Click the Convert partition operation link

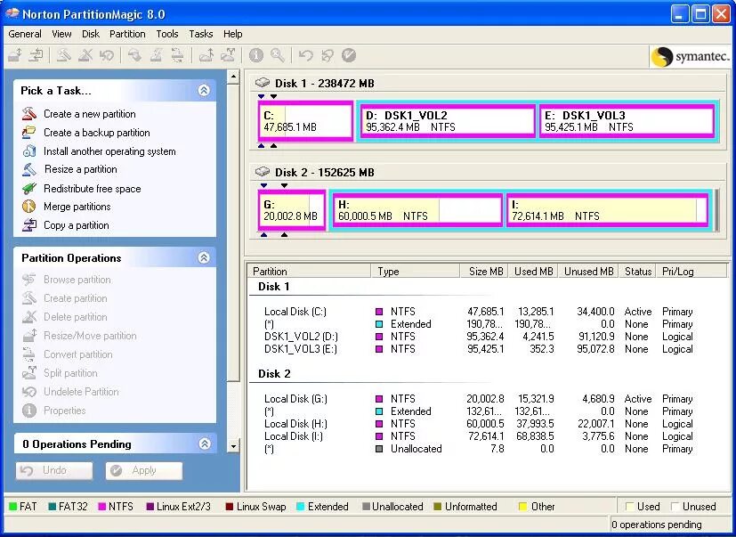[x=78, y=354]
